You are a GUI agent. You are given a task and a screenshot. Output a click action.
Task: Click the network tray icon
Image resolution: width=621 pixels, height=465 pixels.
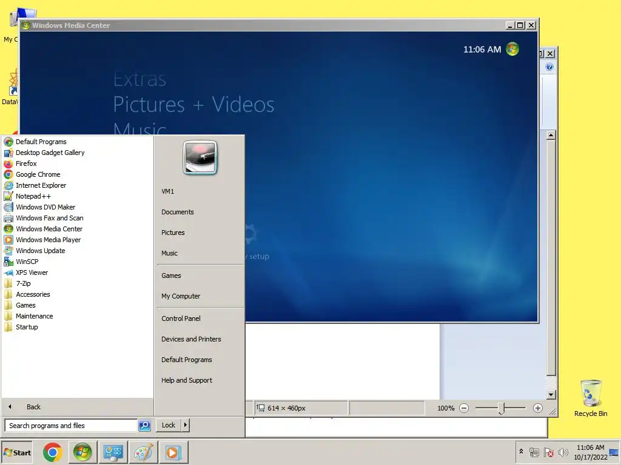click(534, 452)
